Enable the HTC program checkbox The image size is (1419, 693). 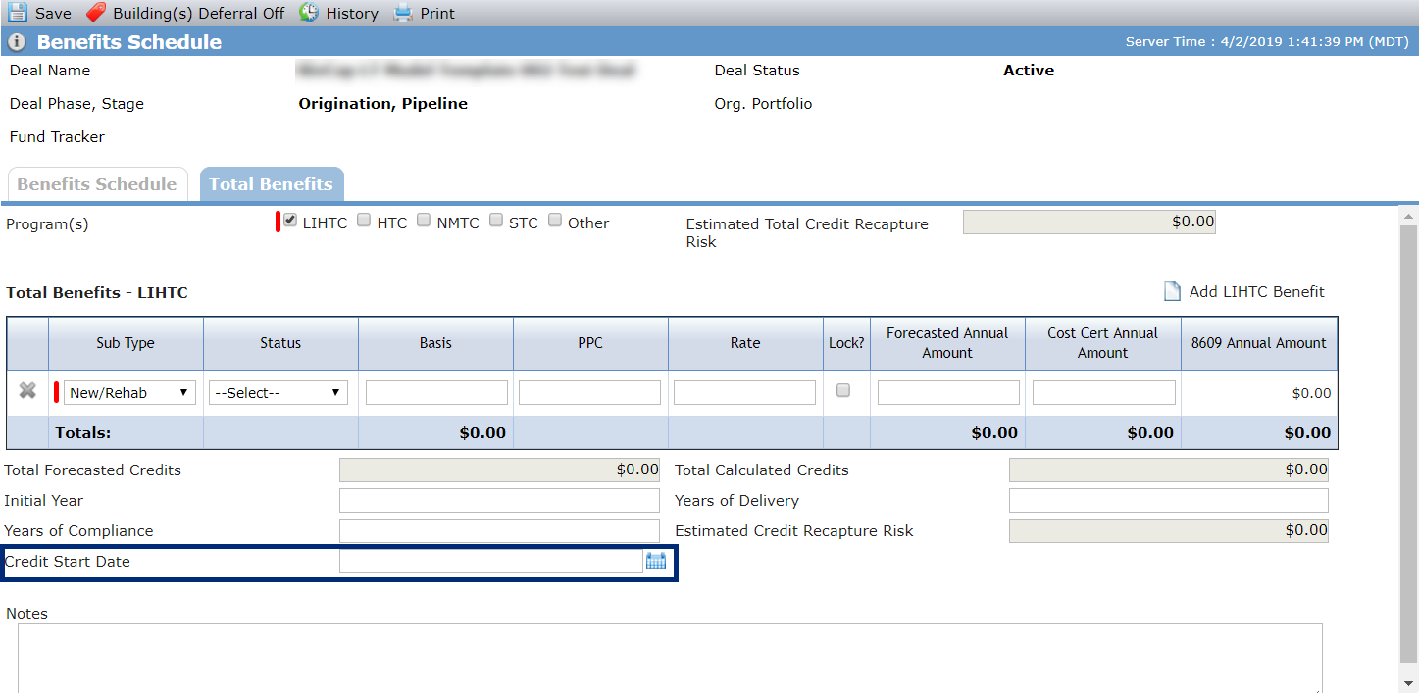[364, 221]
